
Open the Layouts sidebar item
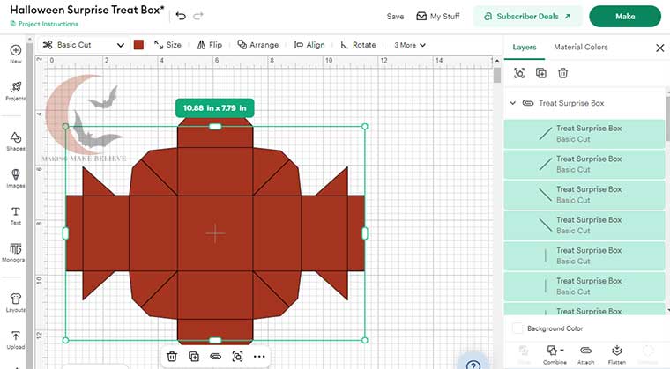tap(15, 302)
